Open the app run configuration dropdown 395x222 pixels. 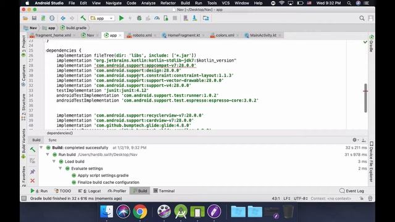click(102, 18)
